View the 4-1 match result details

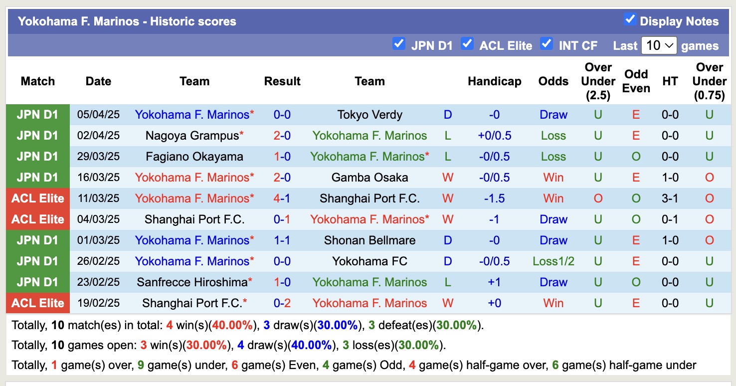pyautogui.click(x=282, y=198)
